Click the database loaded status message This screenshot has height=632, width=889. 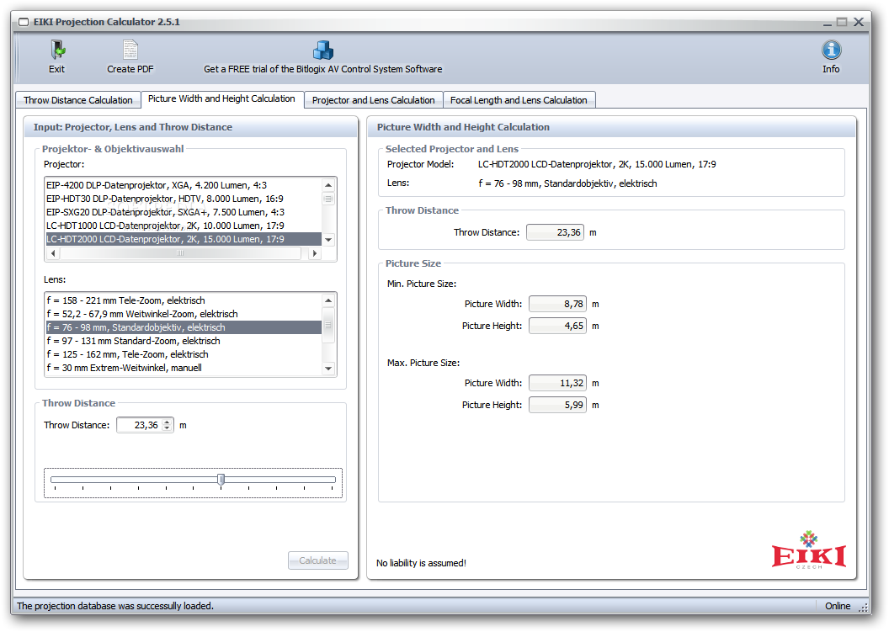coord(115,606)
